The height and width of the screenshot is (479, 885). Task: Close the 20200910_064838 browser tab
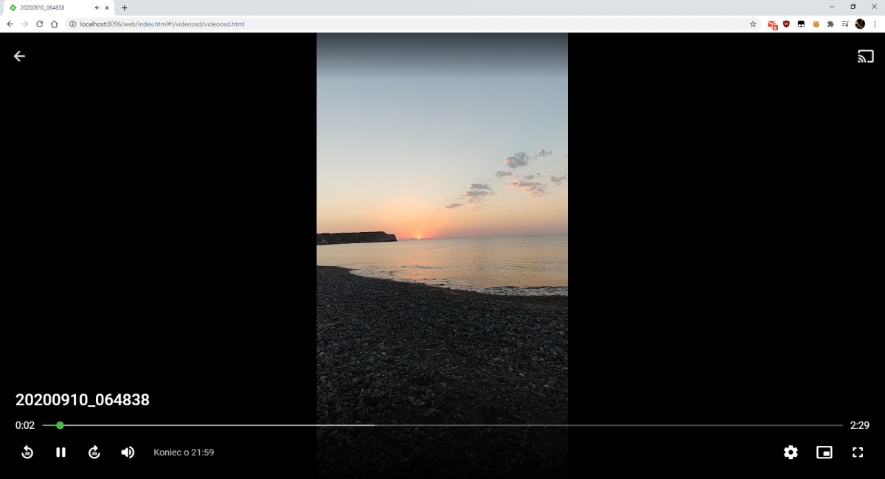[x=107, y=7]
